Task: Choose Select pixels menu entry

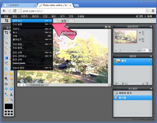Action: click(x=32, y=63)
